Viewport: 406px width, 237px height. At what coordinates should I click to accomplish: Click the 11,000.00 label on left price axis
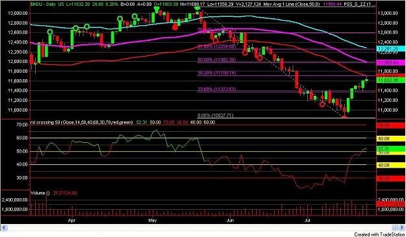[18, 110]
